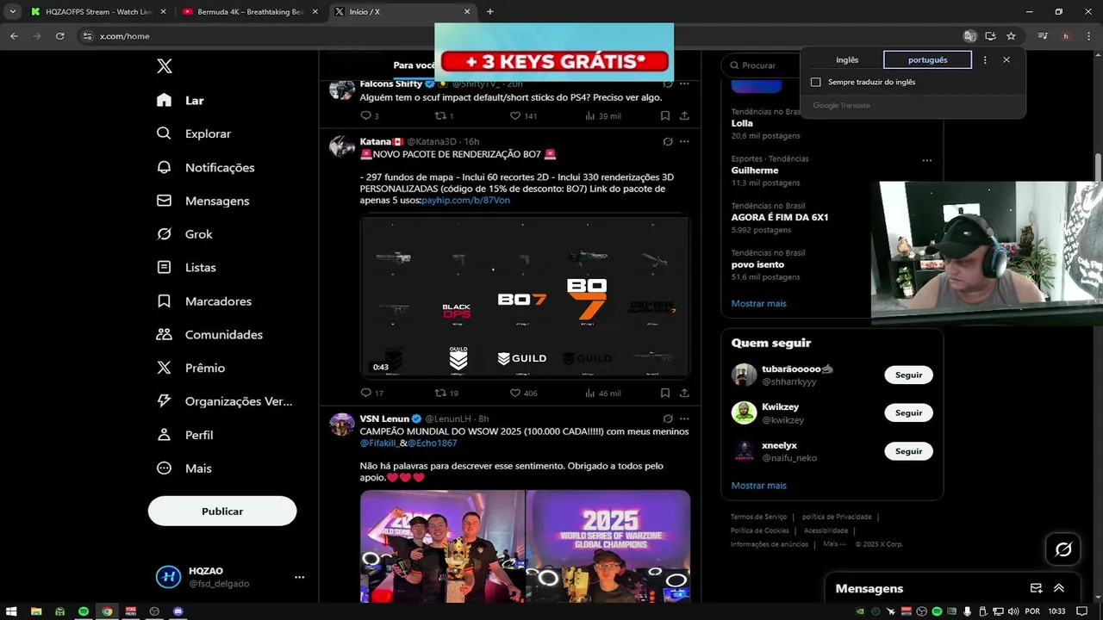
Task: Share the Katana post
Action: (x=684, y=393)
